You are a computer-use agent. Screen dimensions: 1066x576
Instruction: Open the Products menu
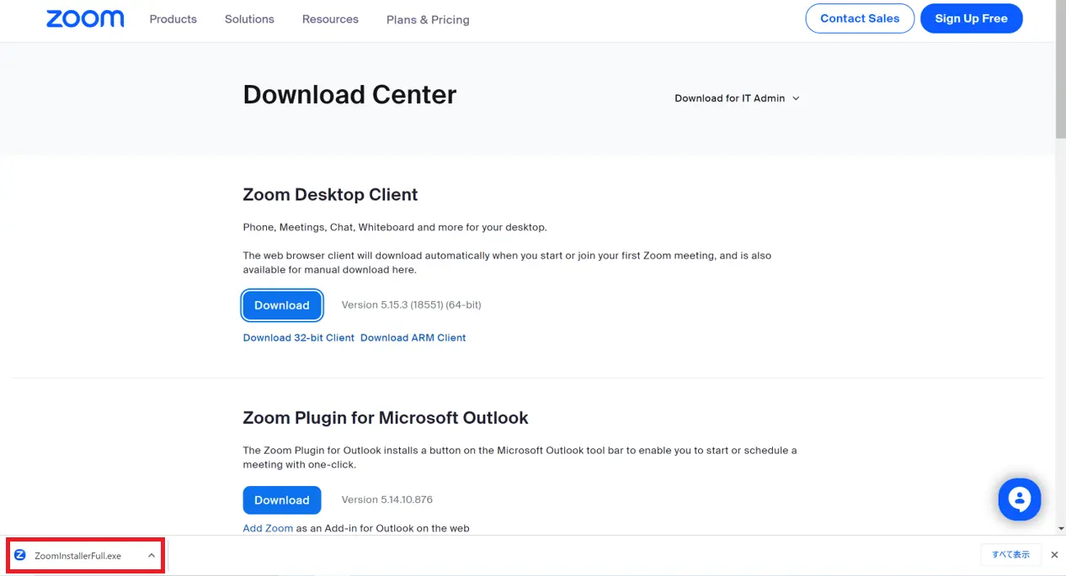[x=173, y=18]
